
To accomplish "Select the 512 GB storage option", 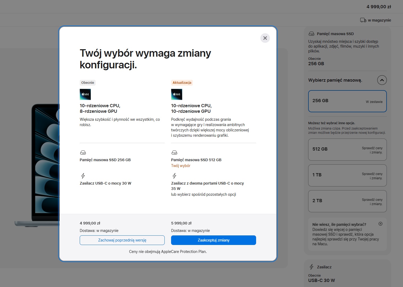I will coord(347,150).
